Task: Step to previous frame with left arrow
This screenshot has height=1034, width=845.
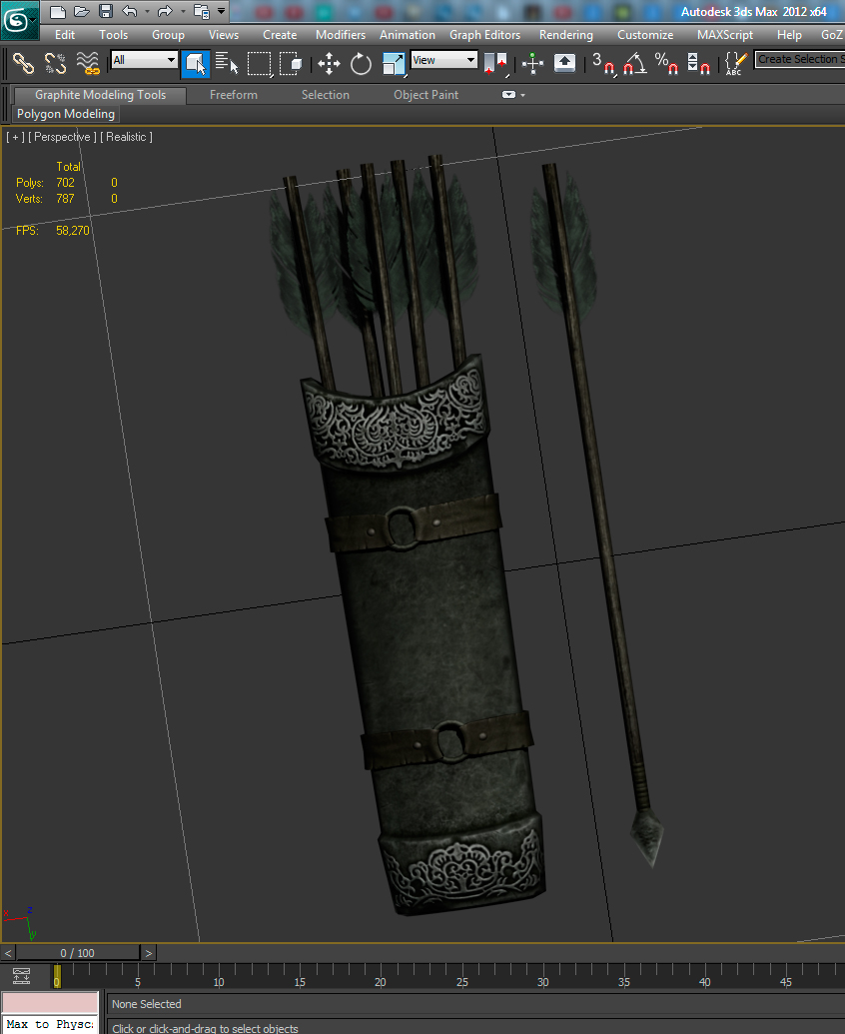Action: point(8,953)
